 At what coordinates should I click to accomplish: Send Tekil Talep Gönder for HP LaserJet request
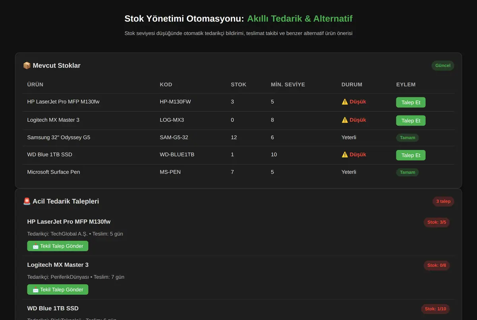[58, 246]
